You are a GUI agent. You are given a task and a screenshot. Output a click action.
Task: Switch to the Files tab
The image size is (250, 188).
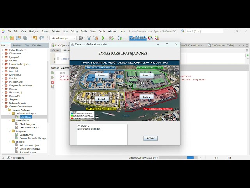pyautogui.click(x=27, y=45)
